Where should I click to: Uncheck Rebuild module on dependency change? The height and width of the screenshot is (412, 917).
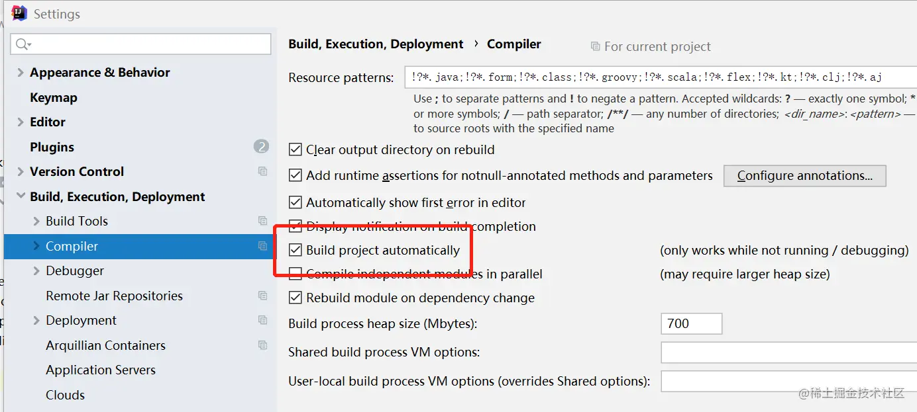coord(296,298)
